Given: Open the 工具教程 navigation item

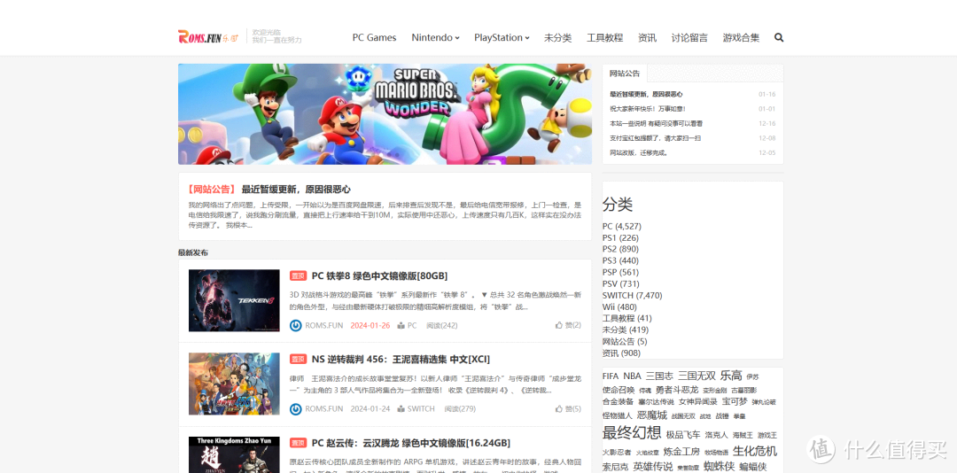Looking at the screenshot, I should pyautogui.click(x=605, y=38).
